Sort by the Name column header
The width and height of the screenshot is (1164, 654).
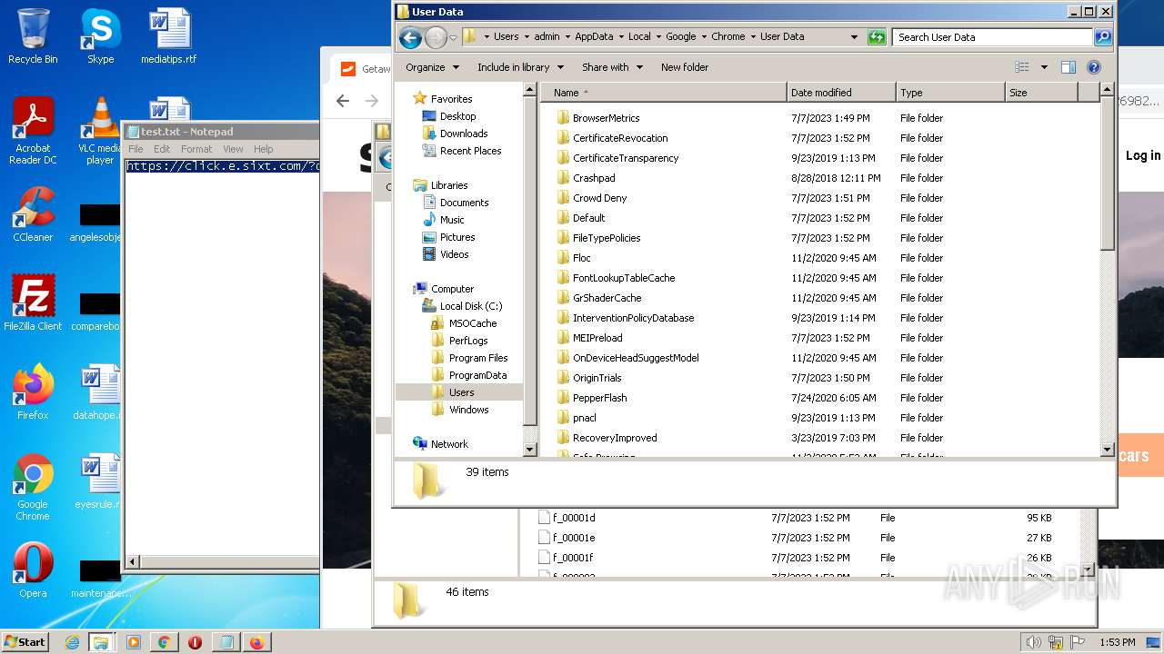[x=664, y=93]
